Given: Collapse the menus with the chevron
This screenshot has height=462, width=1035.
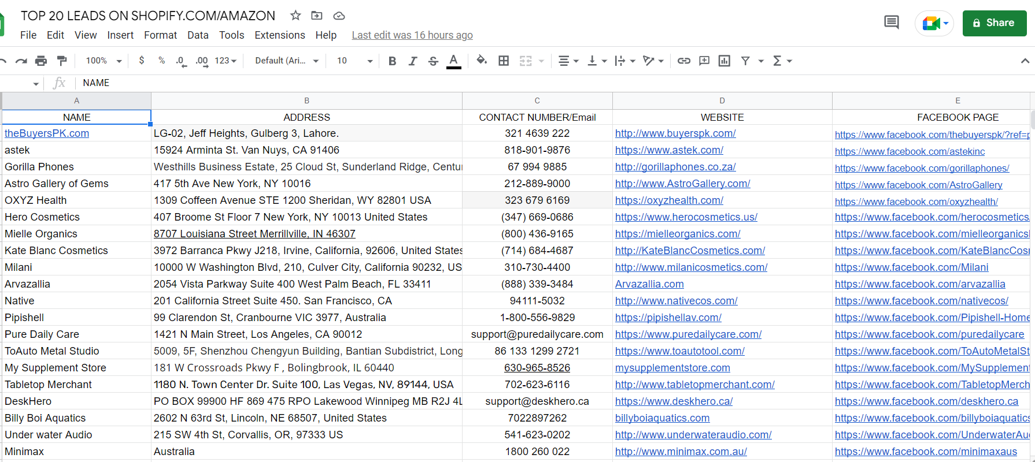Looking at the screenshot, I should (x=1025, y=61).
